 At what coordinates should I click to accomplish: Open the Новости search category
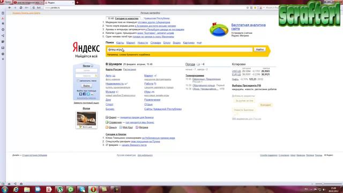click(x=143, y=43)
